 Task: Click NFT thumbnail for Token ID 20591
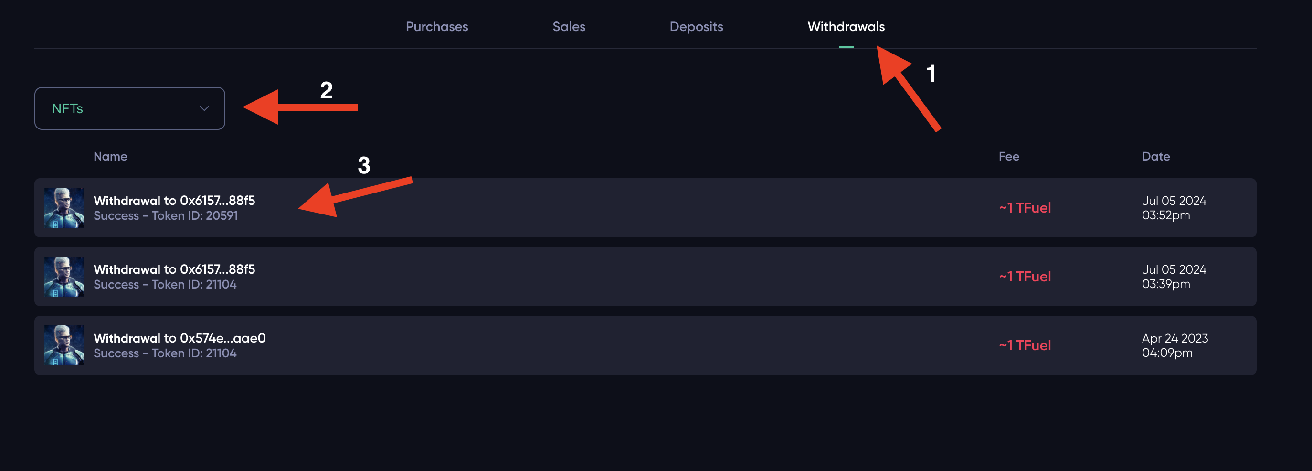click(x=63, y=207)
